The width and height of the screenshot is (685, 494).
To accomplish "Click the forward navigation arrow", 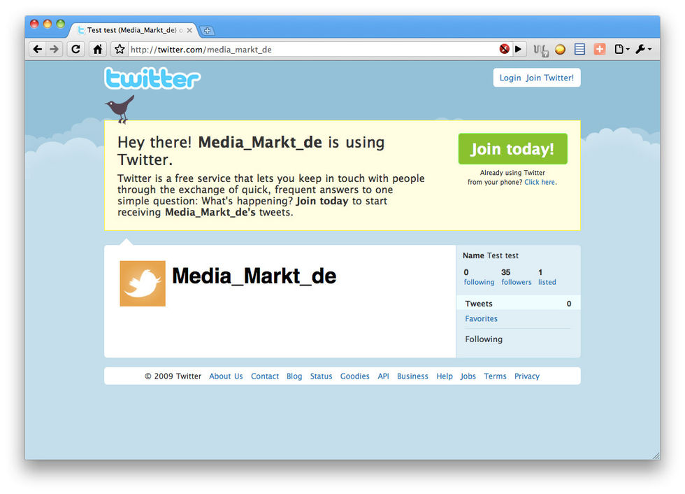I will click(x=55, y=50).
